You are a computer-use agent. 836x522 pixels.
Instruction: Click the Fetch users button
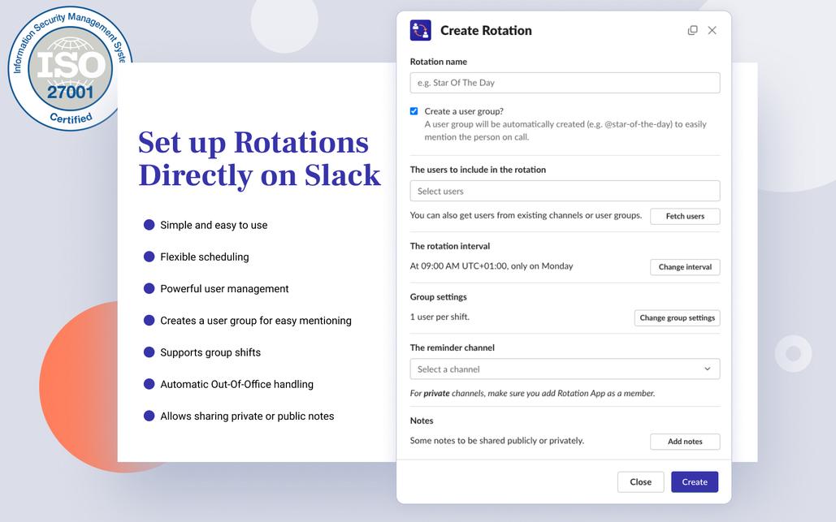(684, 216)
